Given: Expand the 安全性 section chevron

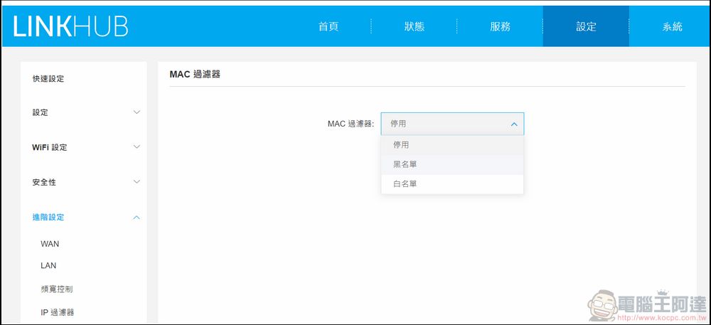Looking at the screenshot, I should pyautogui.click(x=137, y=182).
